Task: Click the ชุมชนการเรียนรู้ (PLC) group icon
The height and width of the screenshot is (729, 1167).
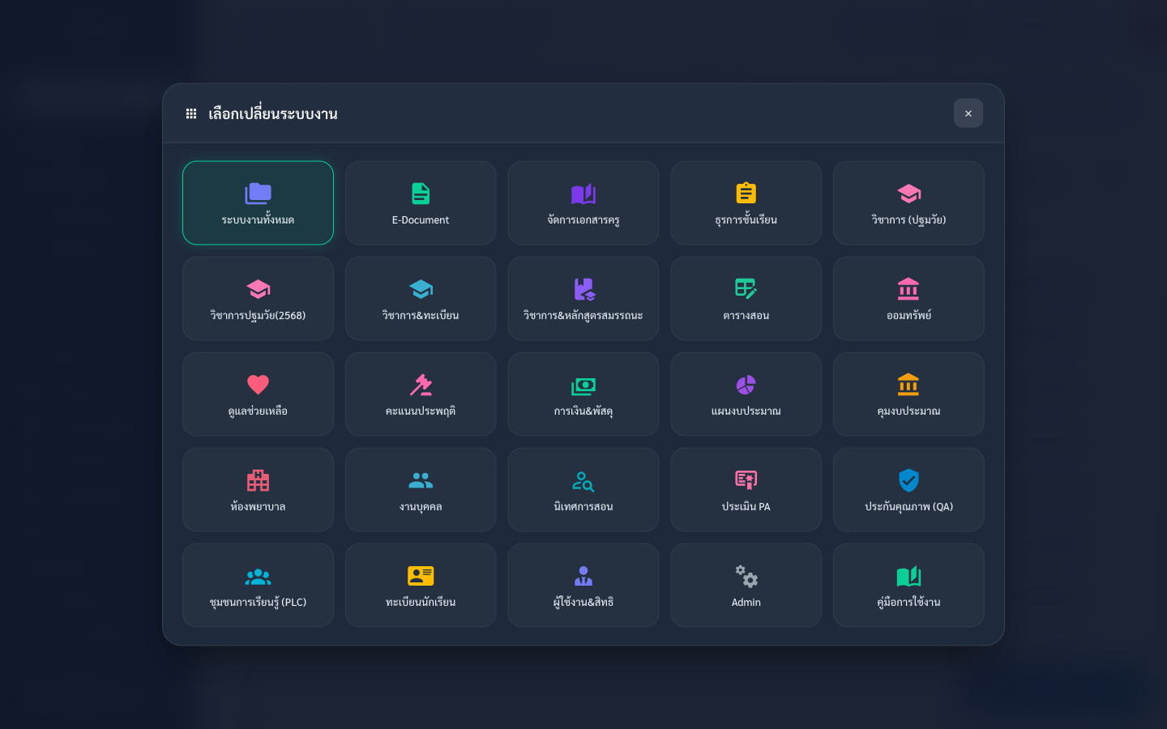Action: pyautogui.click(x=258, y=577)
